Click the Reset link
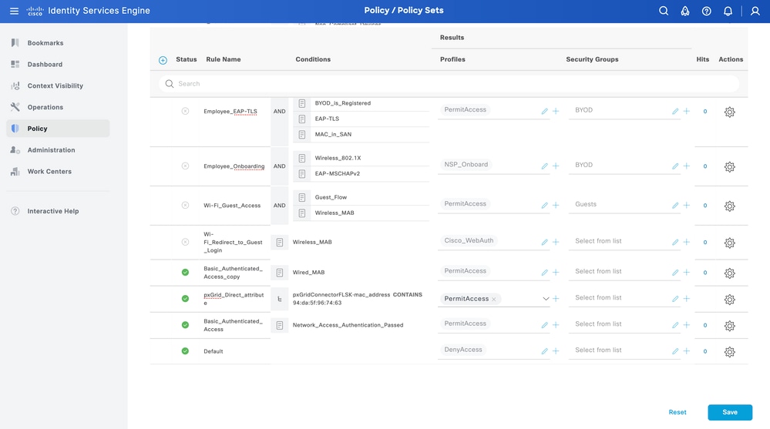 click(678, 412)
